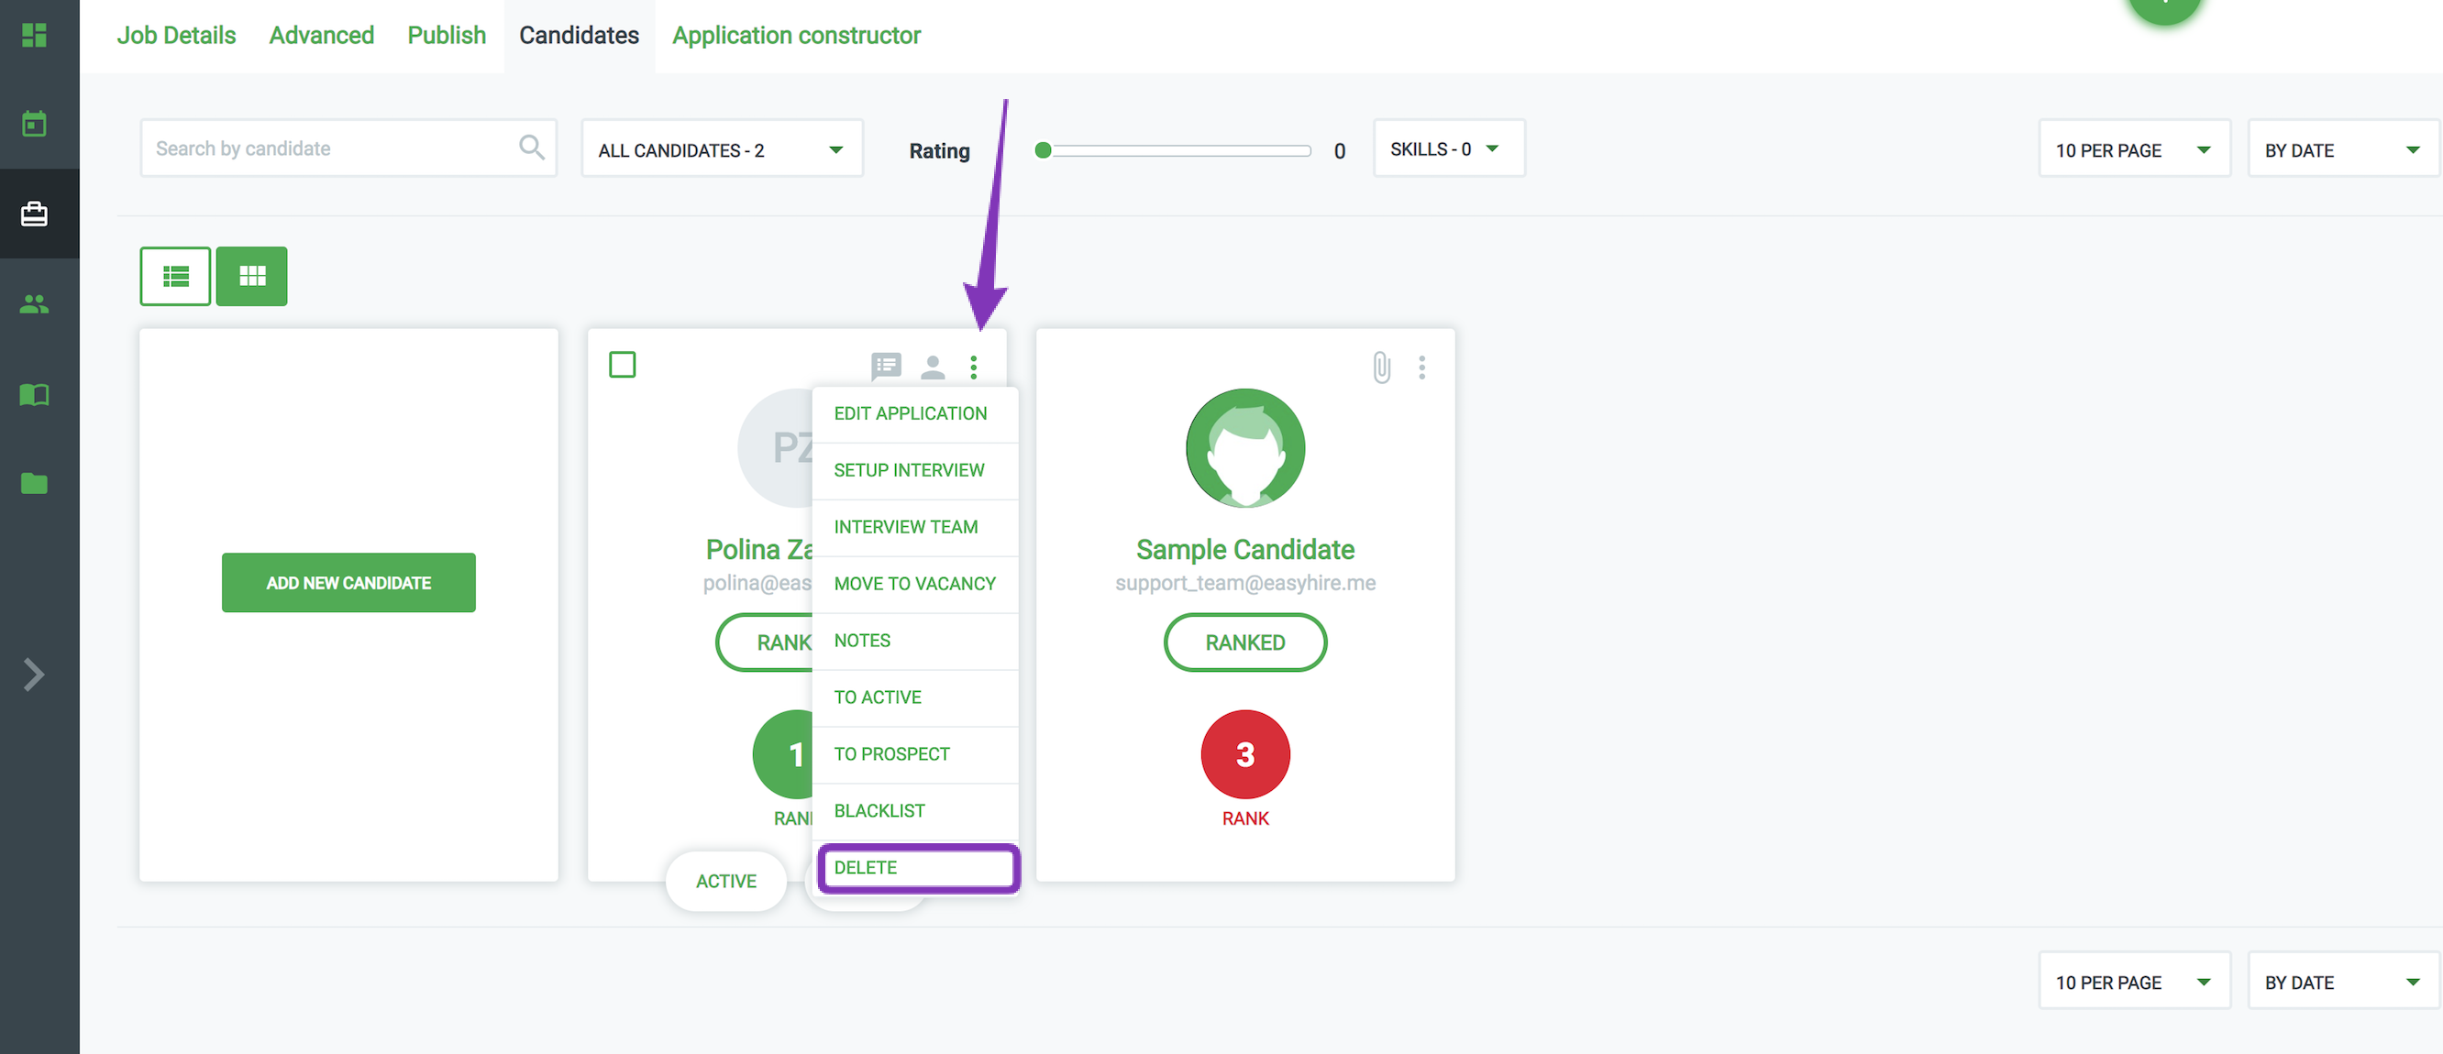Click the paperclip icon on Sample Candidate
The height and width of the screenshot is (1054, 2443).
tap(1381, 367)
